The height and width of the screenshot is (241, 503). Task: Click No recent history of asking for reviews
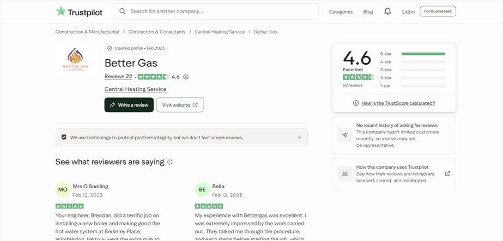[x=397, y=125]
